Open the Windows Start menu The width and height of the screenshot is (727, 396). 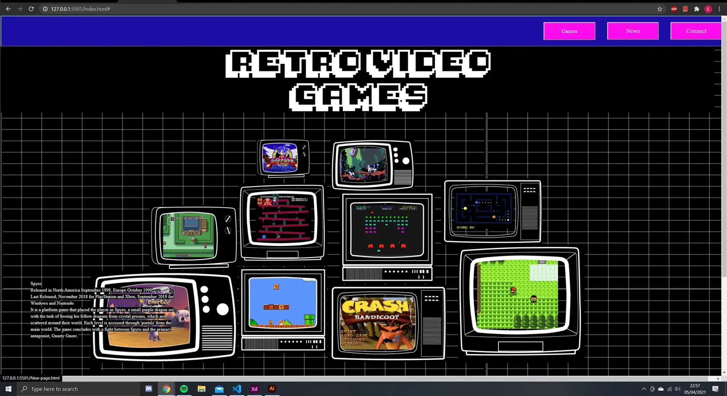pos(8,389)
